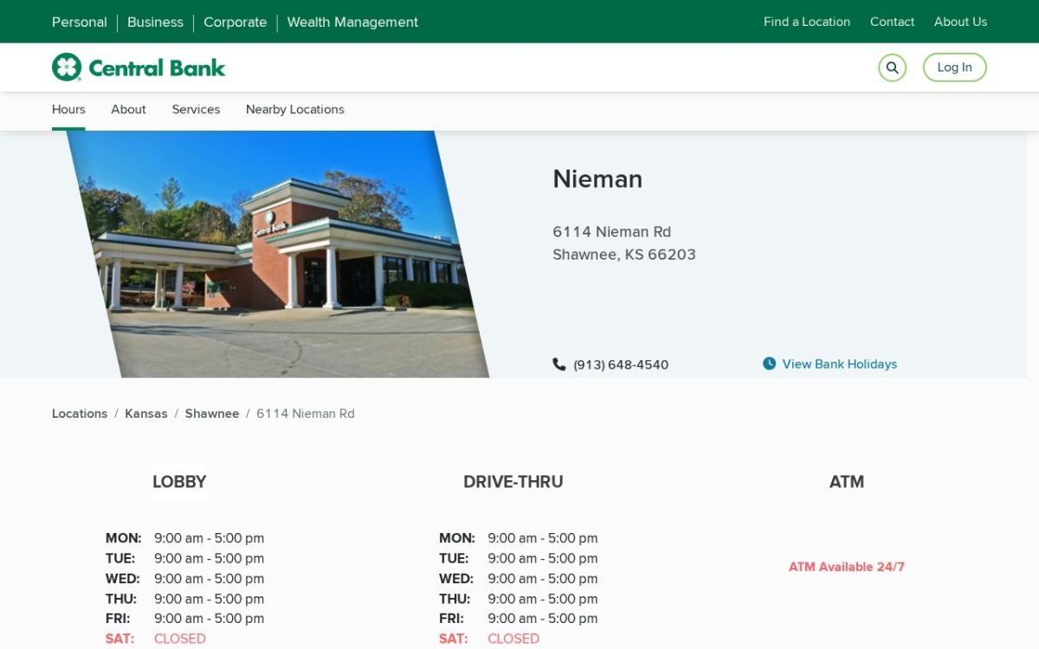Open the Personal banking section
The height and width of the screenshot is (649, 1039).
pos(80,22)
